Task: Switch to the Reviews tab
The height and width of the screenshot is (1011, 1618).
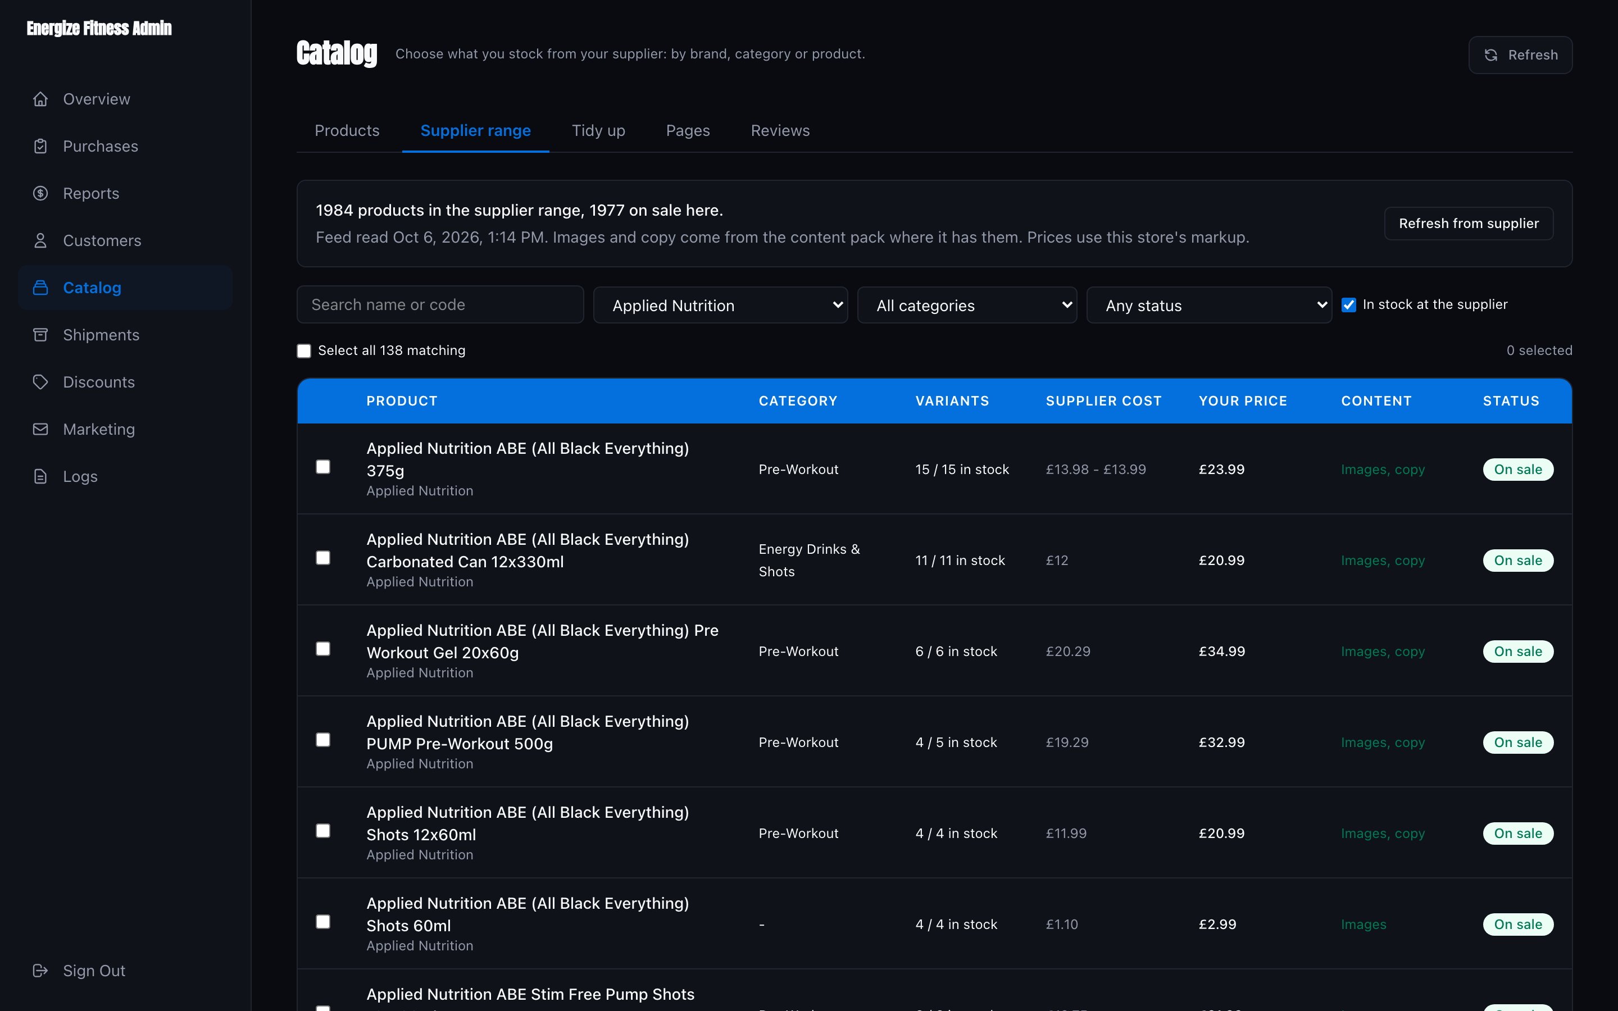Action: click(780, 130)
